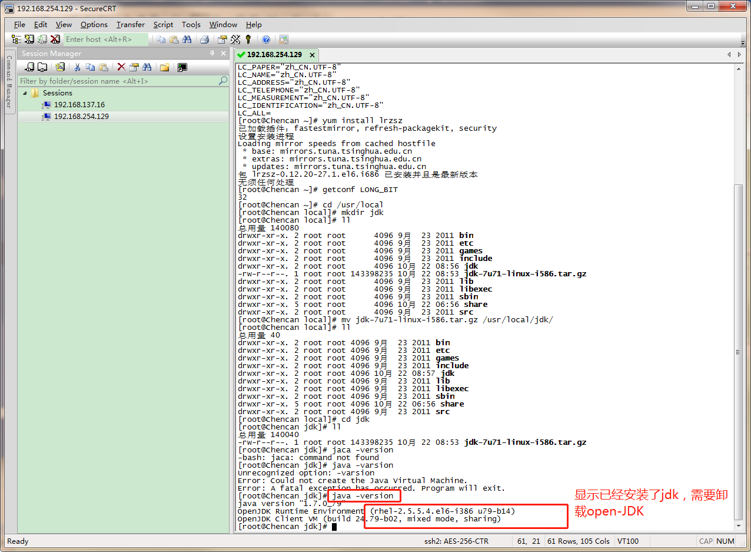Open the Script menu
751x552 pixels.
(163, 24)
